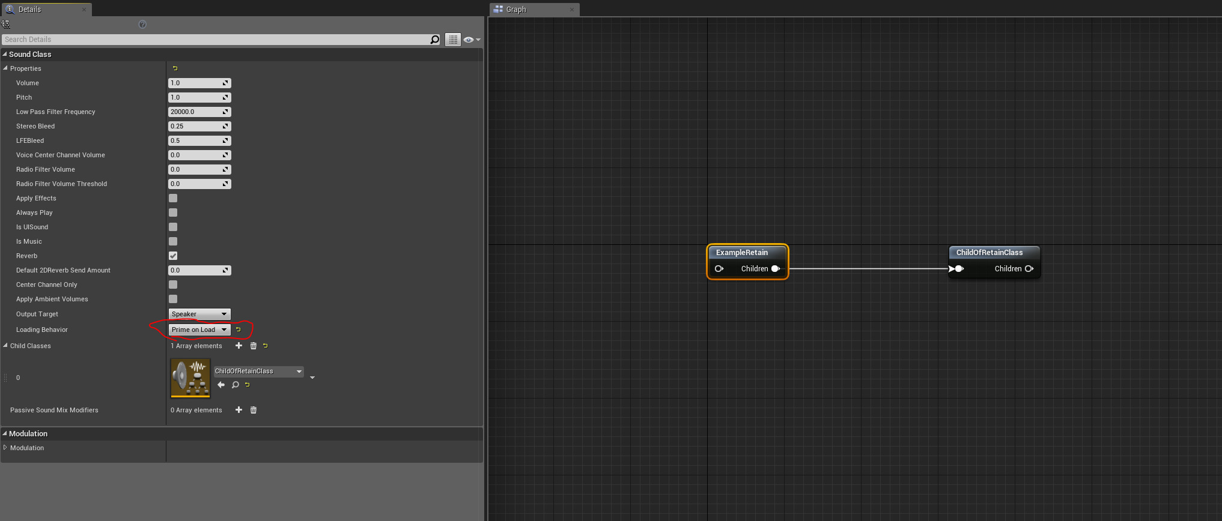This screenshot has height=521, width=1222.
Task: Click the ExampleRetain node input pin
Action: click(719, 269)
